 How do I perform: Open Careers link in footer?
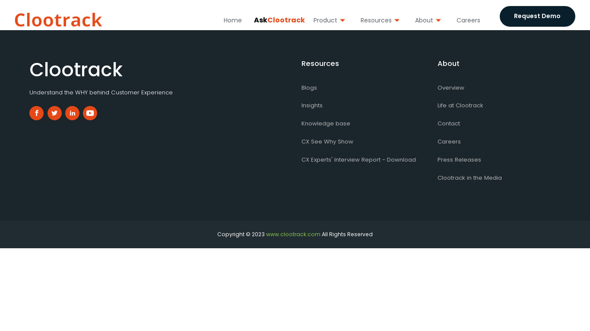point(449,142)
